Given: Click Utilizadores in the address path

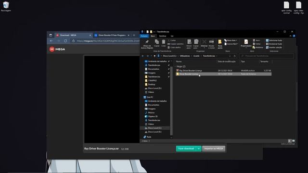Looking at the screenshot, I should [185, 56].
